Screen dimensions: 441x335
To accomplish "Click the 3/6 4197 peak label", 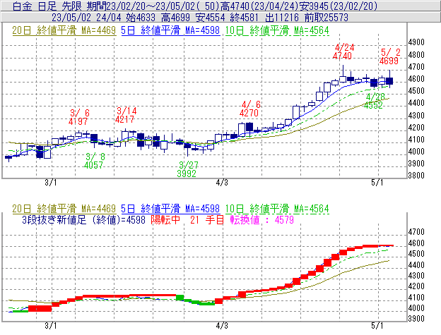I will (x=78, y=117).
